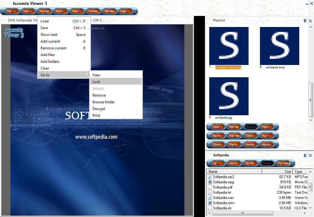Open the softpedia.jpg thumbnail

pos(229,96)
